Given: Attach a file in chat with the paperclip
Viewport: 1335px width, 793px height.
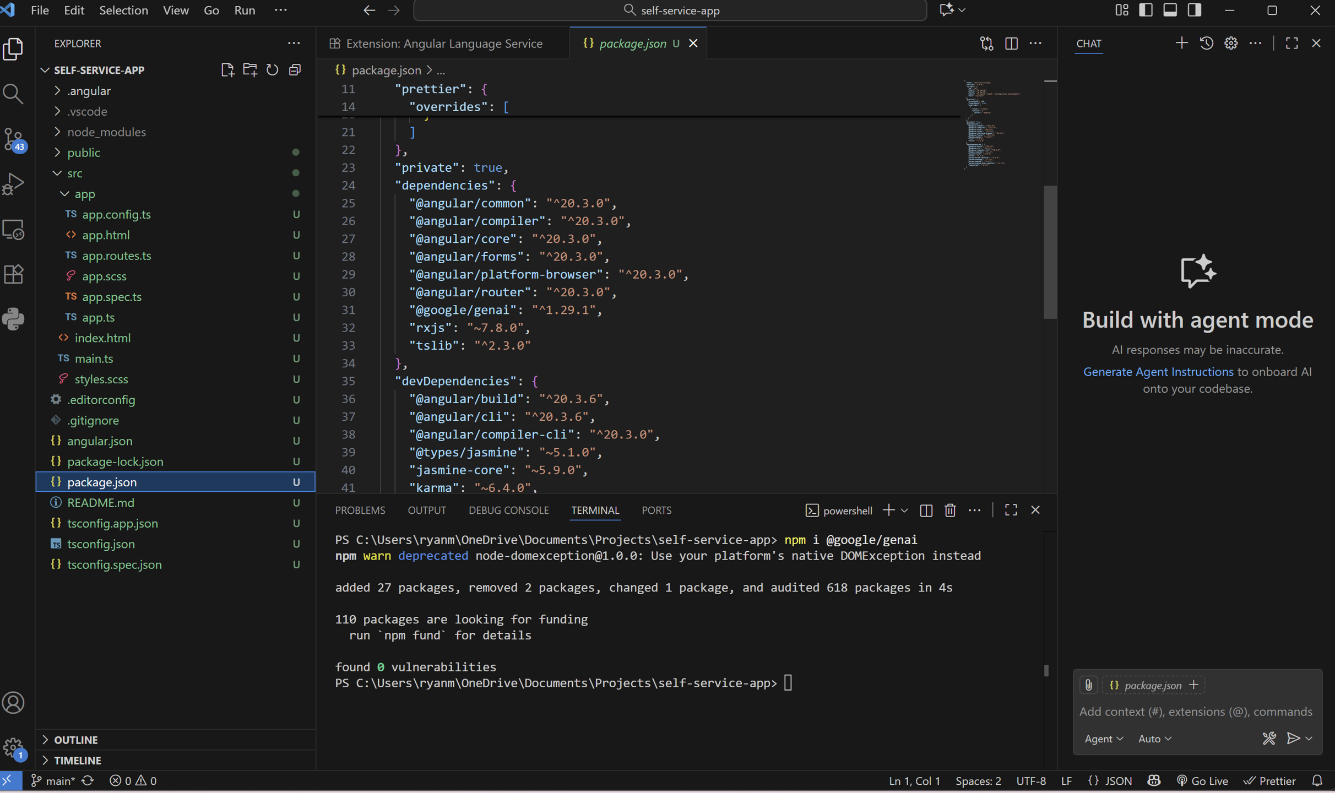Looking at the screenshot, I should tap(1088, 685).
